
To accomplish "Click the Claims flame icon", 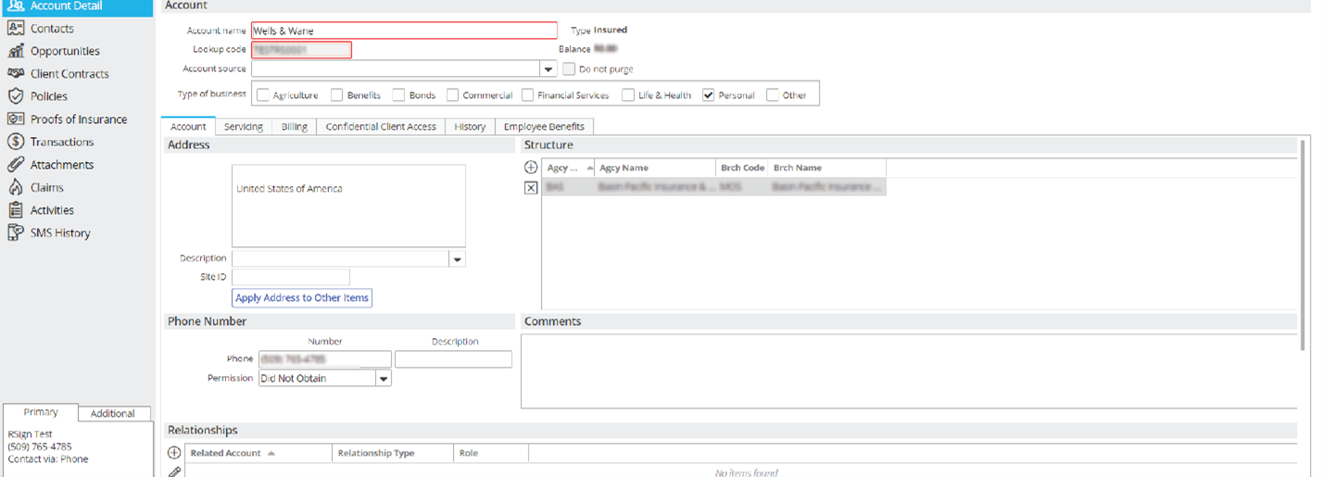I will pyautogui.click(x=15, y=187).
